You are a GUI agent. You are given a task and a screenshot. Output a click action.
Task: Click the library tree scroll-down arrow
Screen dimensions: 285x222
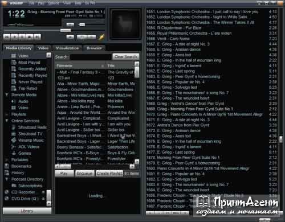48,204
